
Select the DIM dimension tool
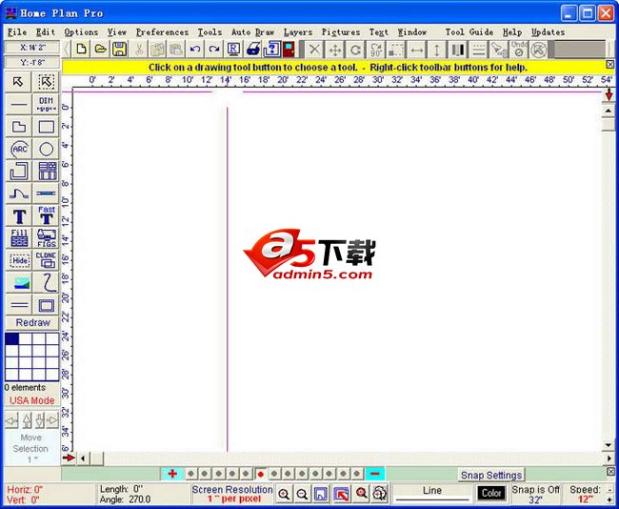coord(47,104)
